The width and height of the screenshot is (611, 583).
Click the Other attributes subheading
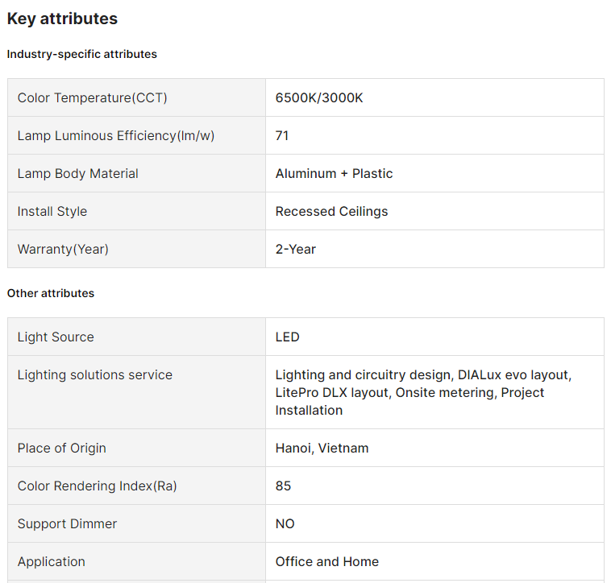51,293
